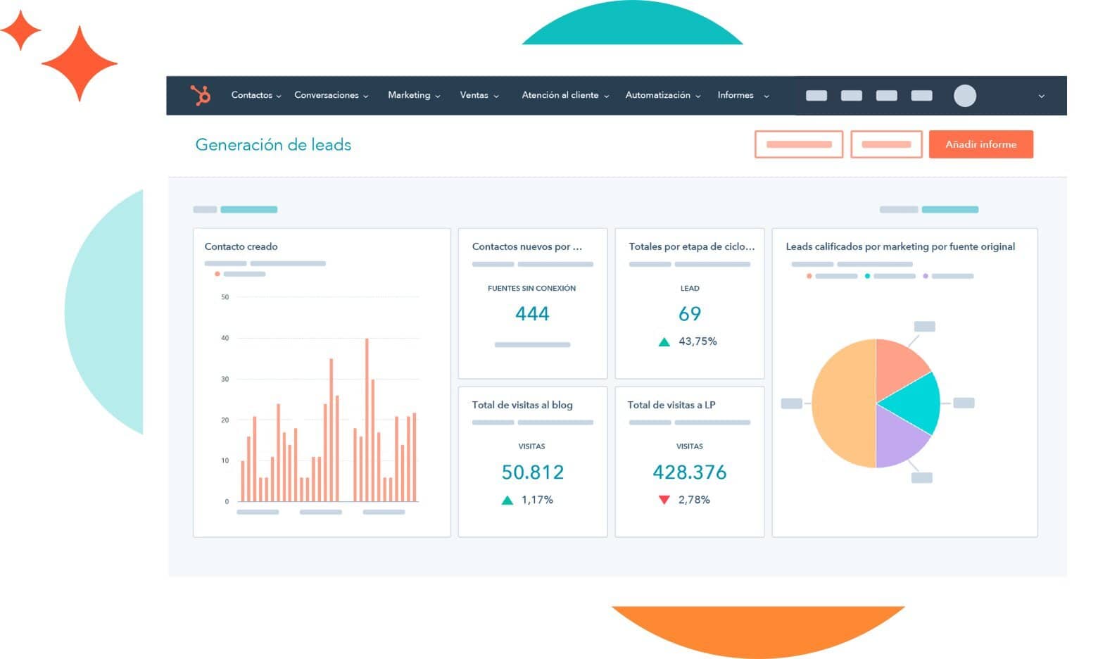Image resolution: width=1098 pixels, height=659 pixels.
Task: Open the Generación de leads dashboard title link
Action: [x=273, y=145]
